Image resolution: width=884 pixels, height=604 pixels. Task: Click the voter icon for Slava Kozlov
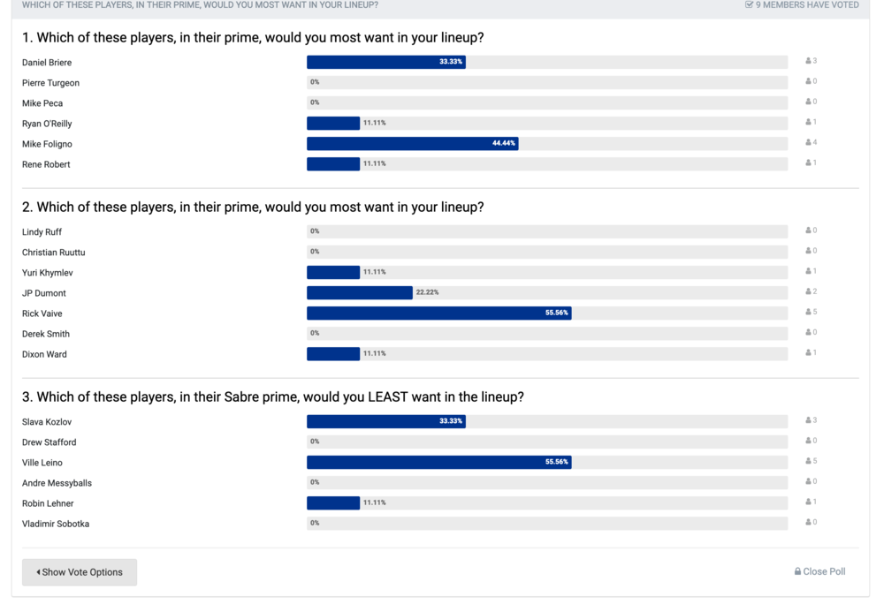click(808, 420)
